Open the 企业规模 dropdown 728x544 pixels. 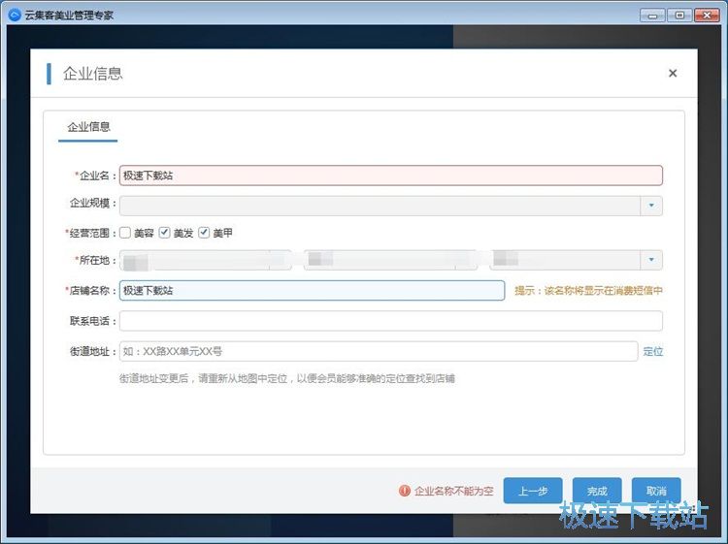pyautogui.click(x=390, y=206)
